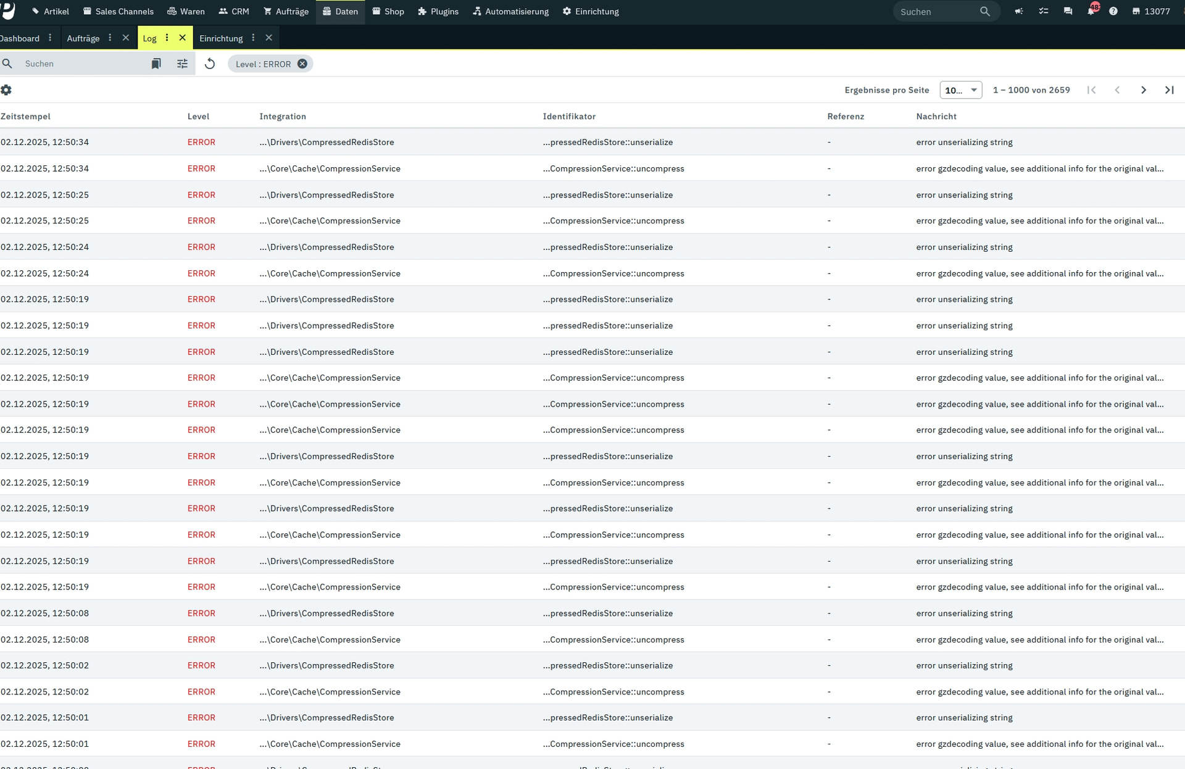
Task: Remove the Level: ERROR filter chip
Action: pos(302,64)
